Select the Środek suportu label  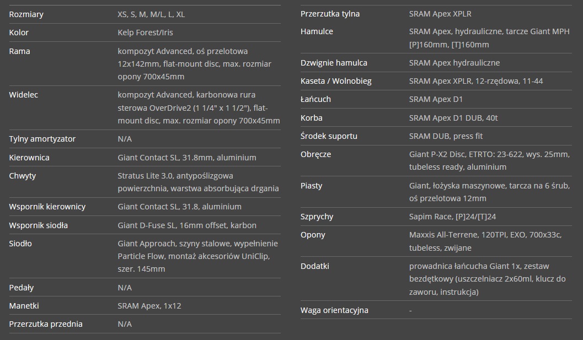[x=329, y=136]
